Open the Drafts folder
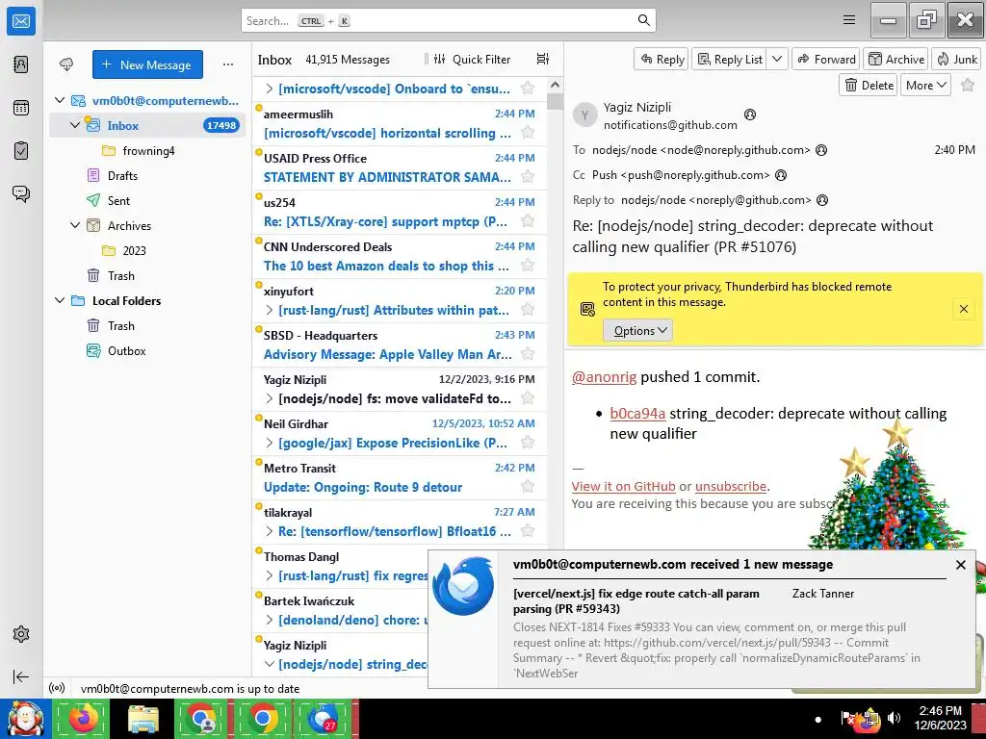 tap(122, 175)
